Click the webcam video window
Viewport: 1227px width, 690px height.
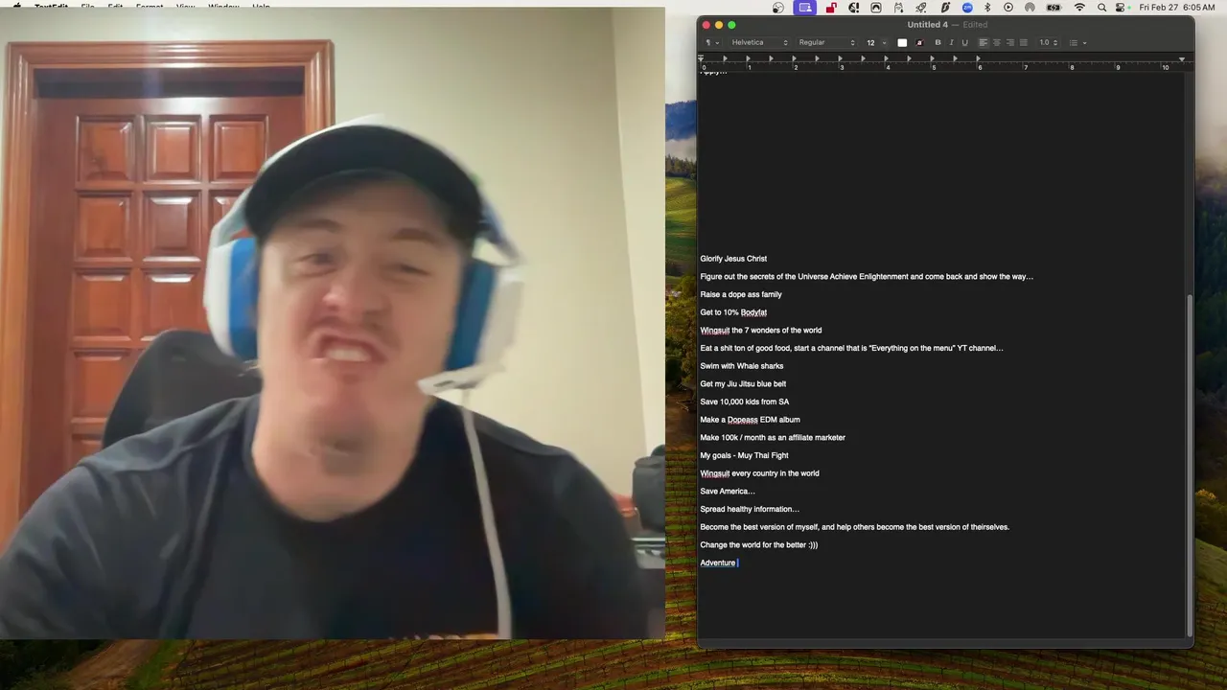pyautogui.click(x=332, y=323)
